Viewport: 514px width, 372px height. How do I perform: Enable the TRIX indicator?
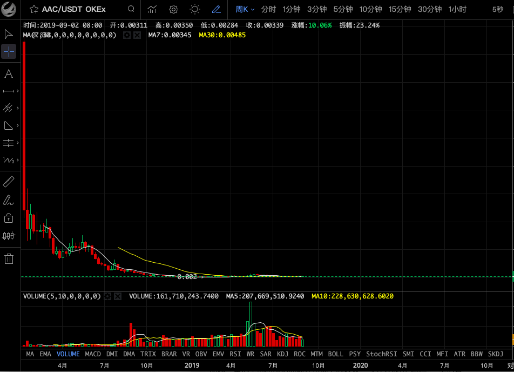point(148,354)
